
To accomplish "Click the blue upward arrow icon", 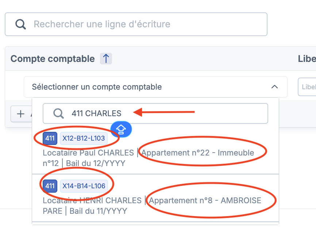I will [x=121, y=129].
